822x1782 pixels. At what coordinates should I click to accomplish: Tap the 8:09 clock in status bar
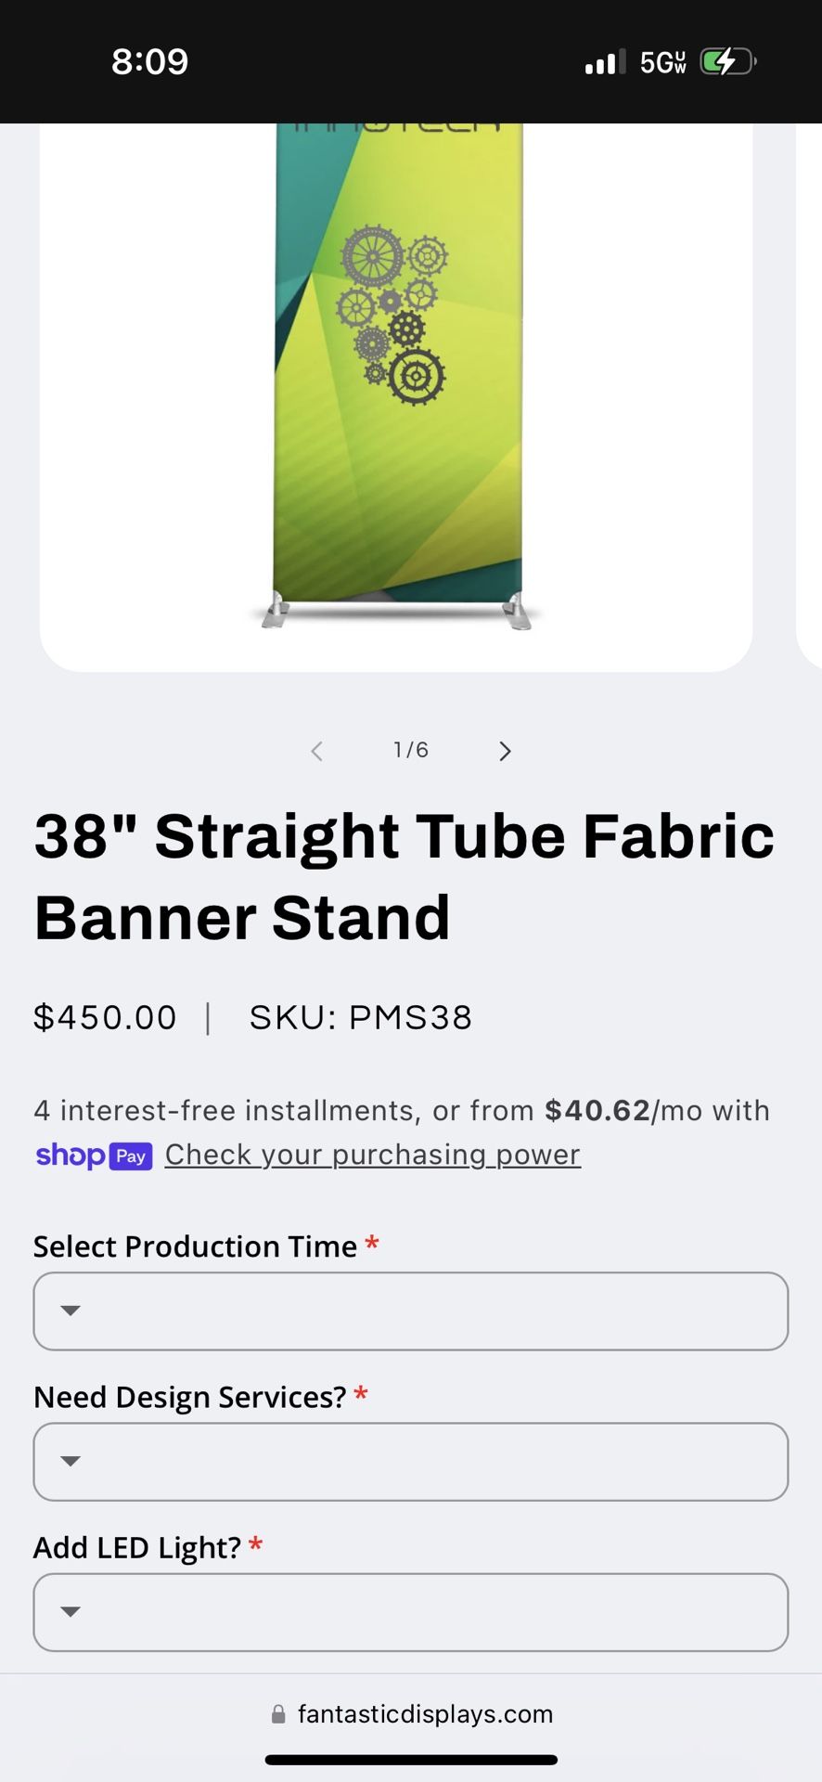tap(149, 62)
